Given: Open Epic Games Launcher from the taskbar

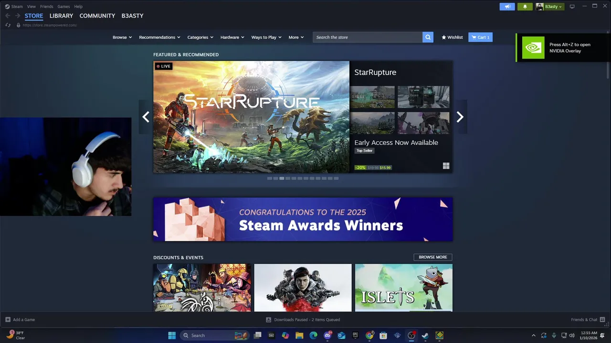Looking at the screenshot, I should [x=355, y=335].
